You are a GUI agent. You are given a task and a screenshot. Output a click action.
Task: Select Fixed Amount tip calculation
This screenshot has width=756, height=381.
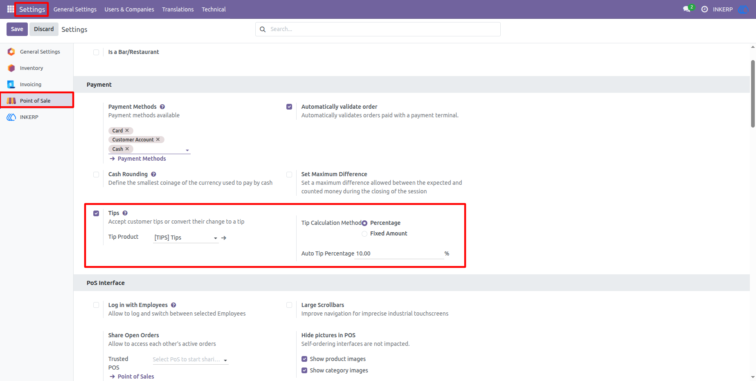(364, 234)
